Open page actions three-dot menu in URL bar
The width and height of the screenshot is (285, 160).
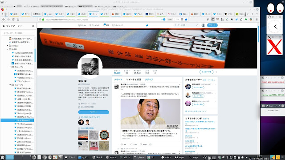click(178, 20)
